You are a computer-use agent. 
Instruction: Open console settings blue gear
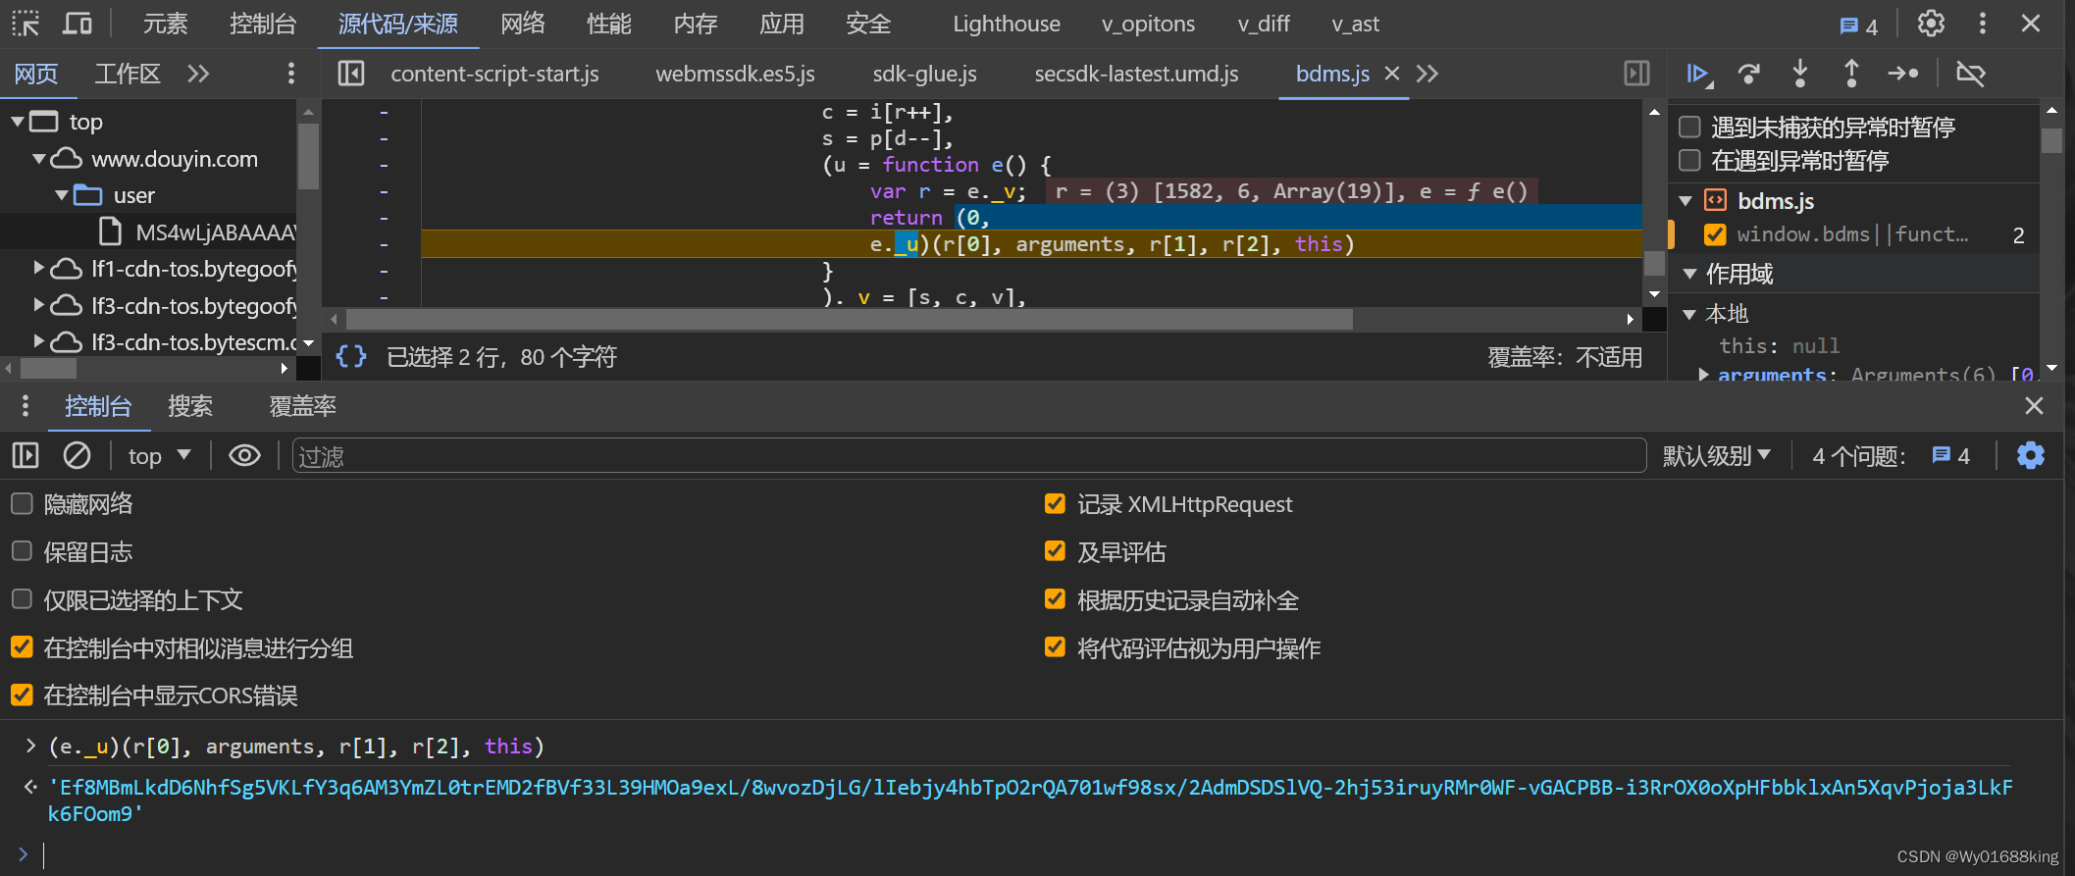2031,455
